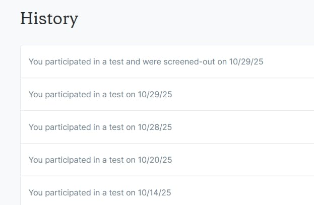The height and width of the screenshot is (205, 314).
Task: Click "You participated" in the 10/28/25 row
Action: [x=59, y=127]
